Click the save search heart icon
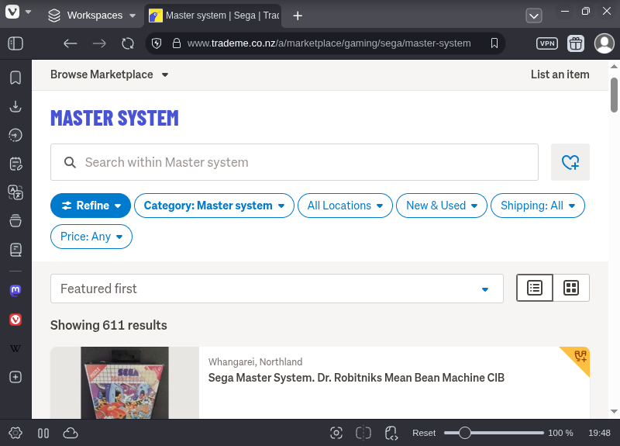 click(570, 162)
